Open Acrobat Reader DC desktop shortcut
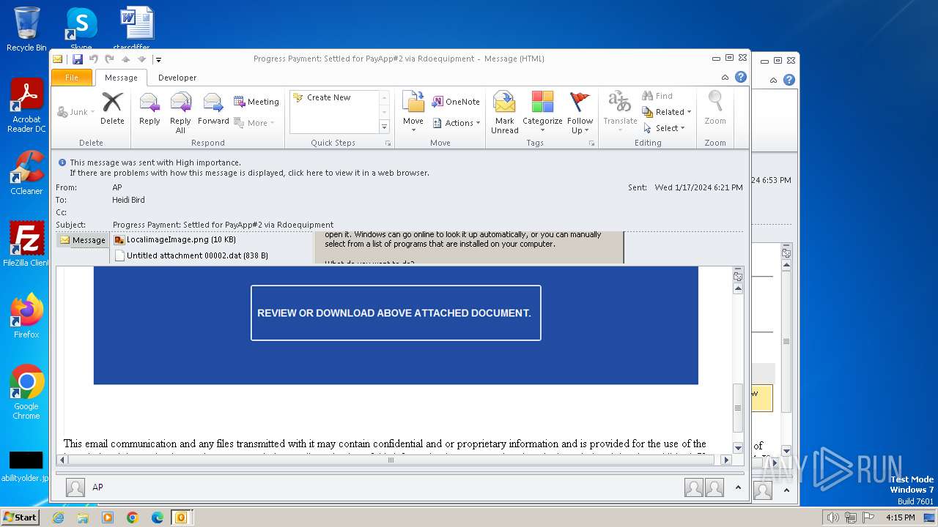Image resolution: width=938 pixels, height=527 pixels. pos(26,105)
